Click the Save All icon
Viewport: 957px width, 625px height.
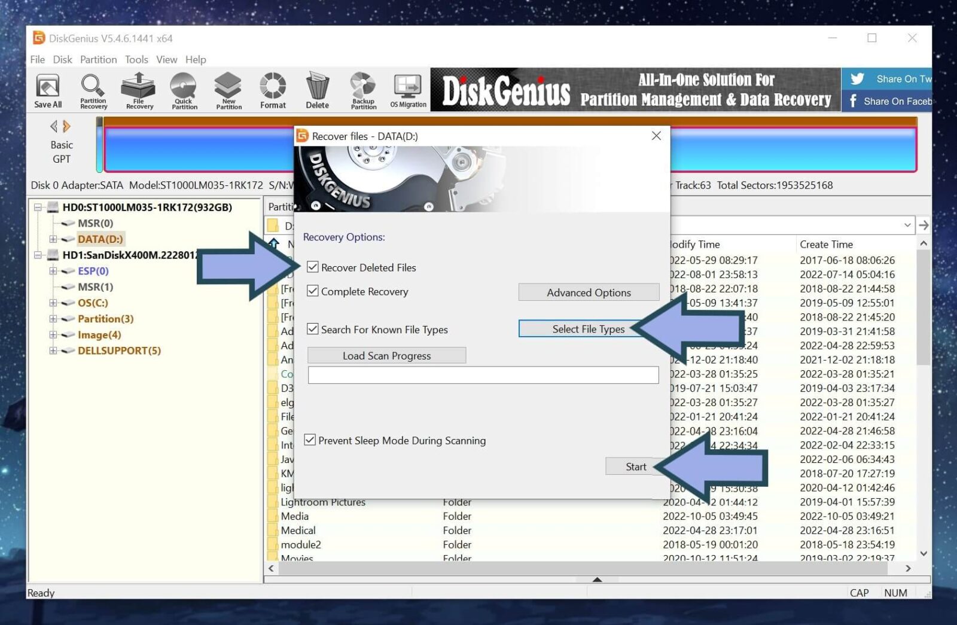(47, 90)
